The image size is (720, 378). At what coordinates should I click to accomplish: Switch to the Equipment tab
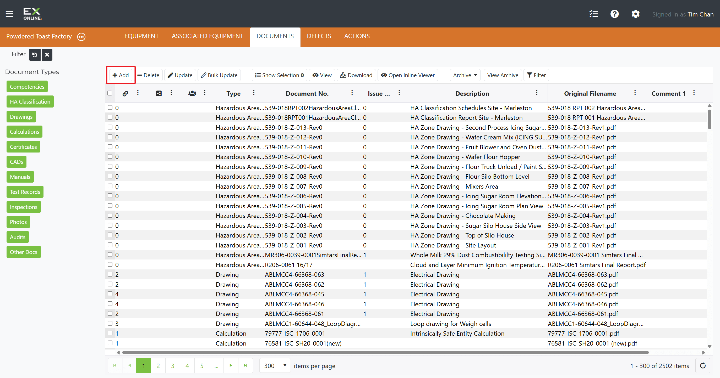tap(141, 36)
